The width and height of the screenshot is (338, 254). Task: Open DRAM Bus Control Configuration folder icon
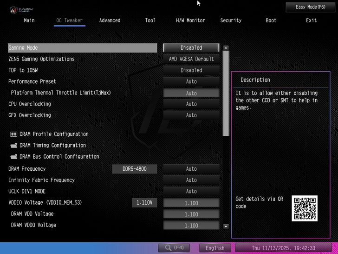coord(14,157)
